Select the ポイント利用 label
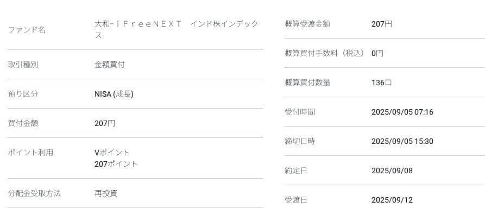485x214 pixels. (x=30, y=153)
